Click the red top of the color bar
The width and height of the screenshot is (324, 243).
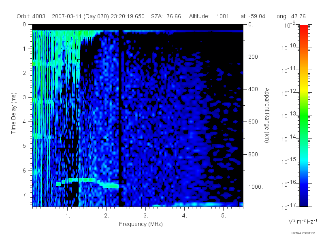pos(304,29)
